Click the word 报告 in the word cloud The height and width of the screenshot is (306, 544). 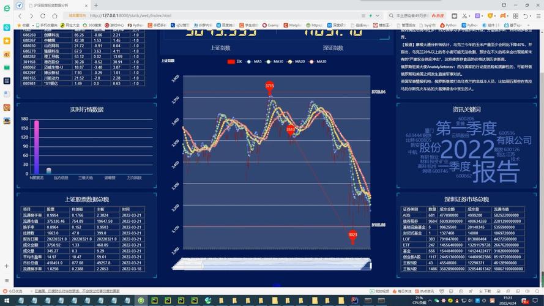pos(496,171)
